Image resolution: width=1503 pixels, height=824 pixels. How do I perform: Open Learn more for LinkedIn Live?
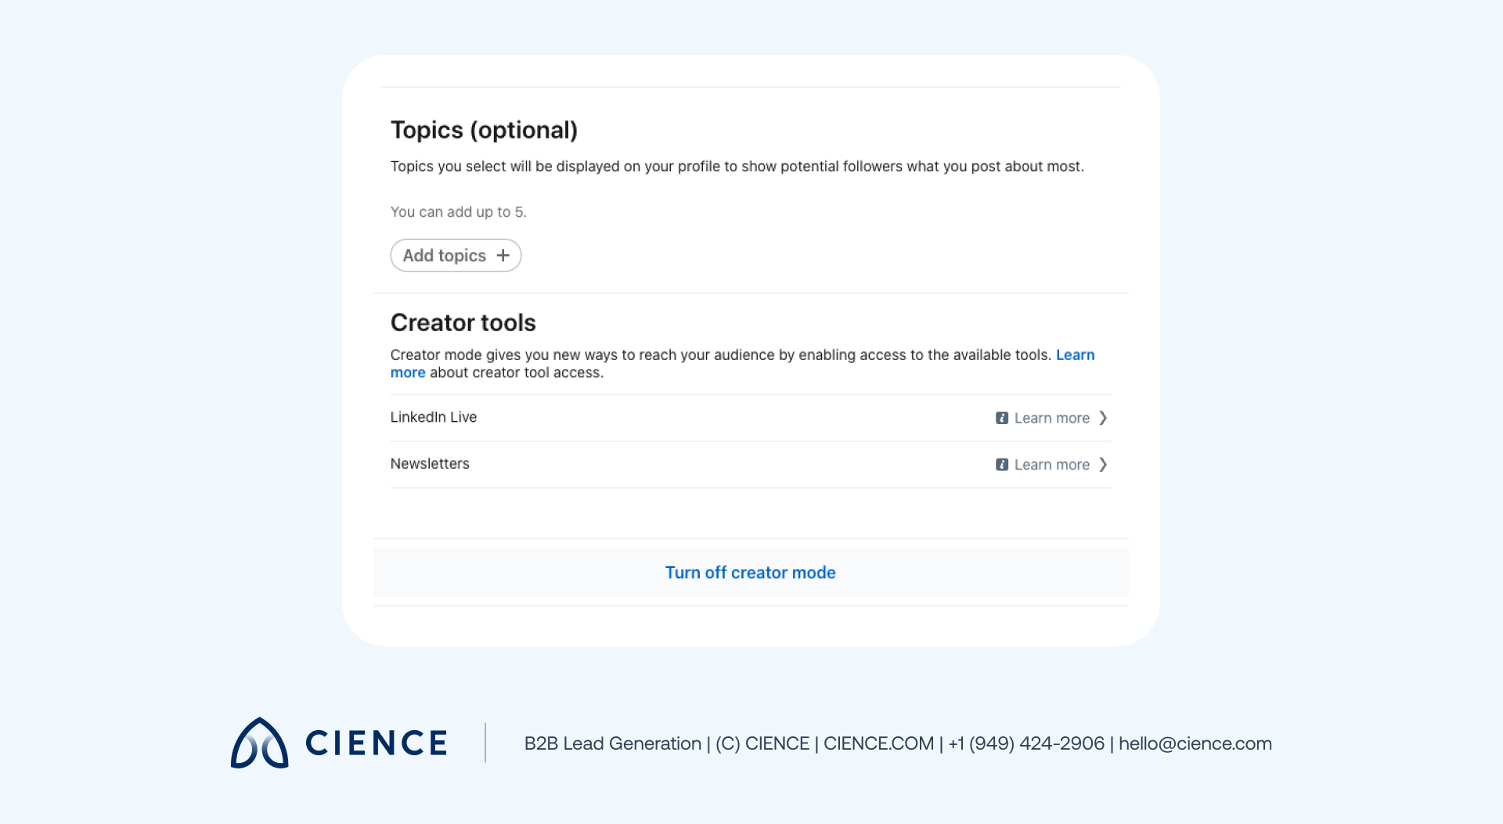(1051, 418)
